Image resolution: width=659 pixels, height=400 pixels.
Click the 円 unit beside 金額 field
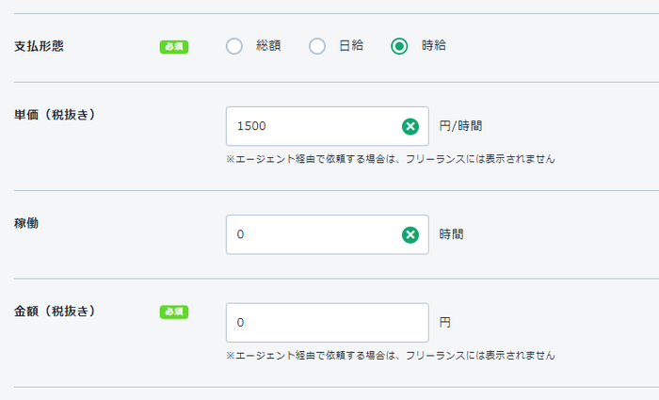(445, 323)
